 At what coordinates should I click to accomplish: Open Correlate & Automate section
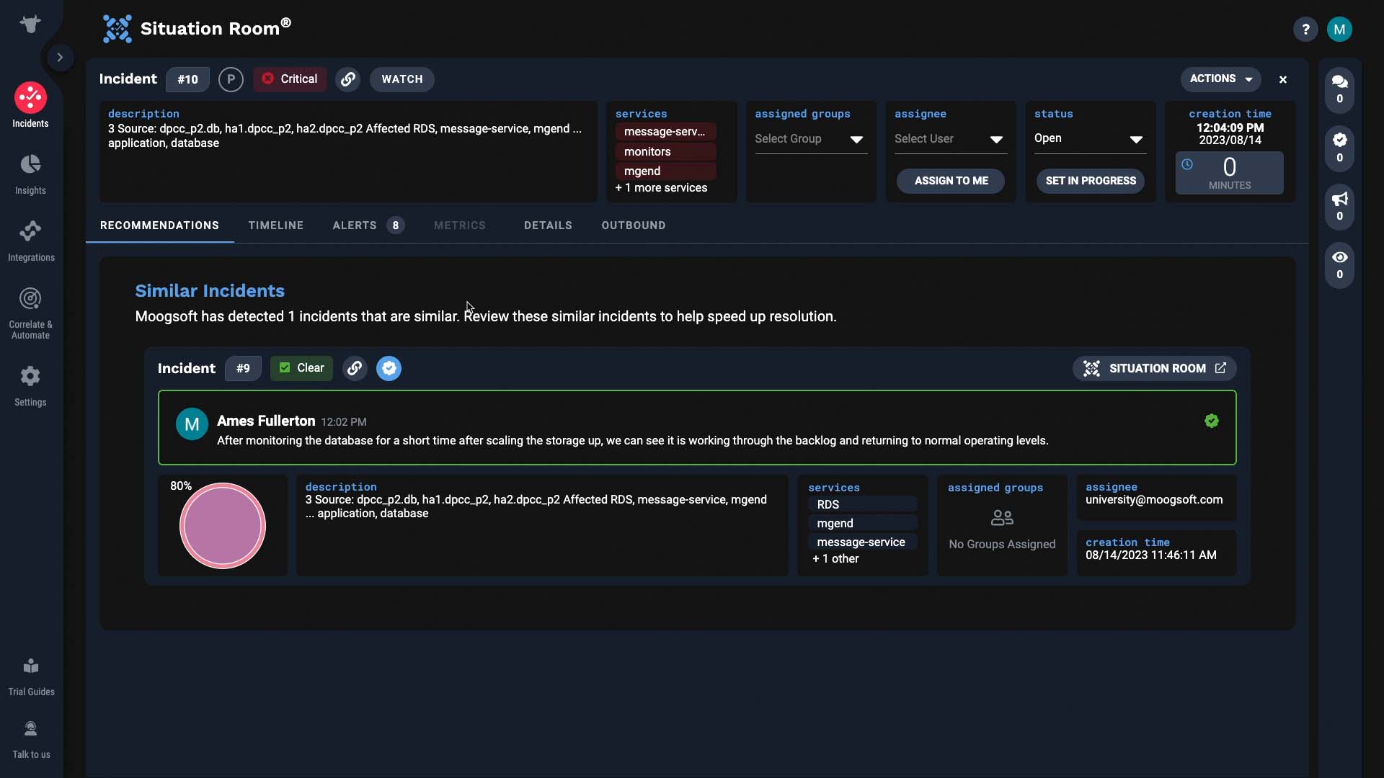(x=30, y=313)
